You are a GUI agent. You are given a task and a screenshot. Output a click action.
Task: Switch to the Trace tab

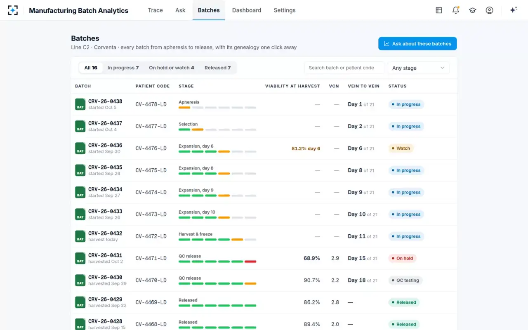coord(155,10)
